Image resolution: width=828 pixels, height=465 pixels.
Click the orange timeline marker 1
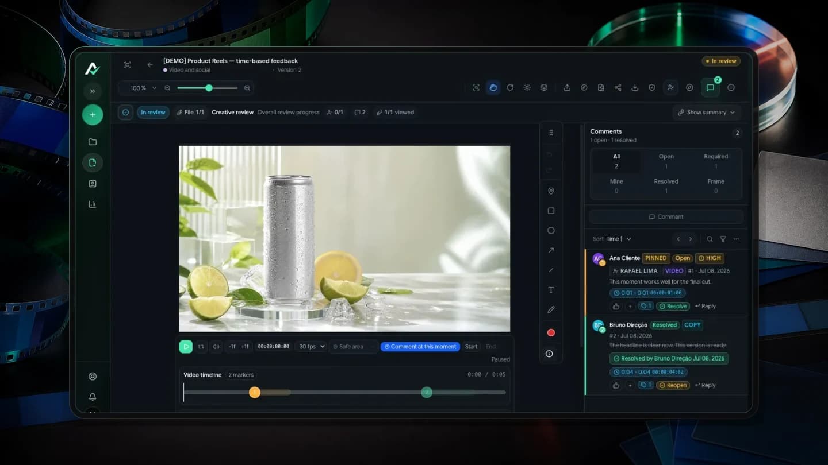tap(255, 392)
